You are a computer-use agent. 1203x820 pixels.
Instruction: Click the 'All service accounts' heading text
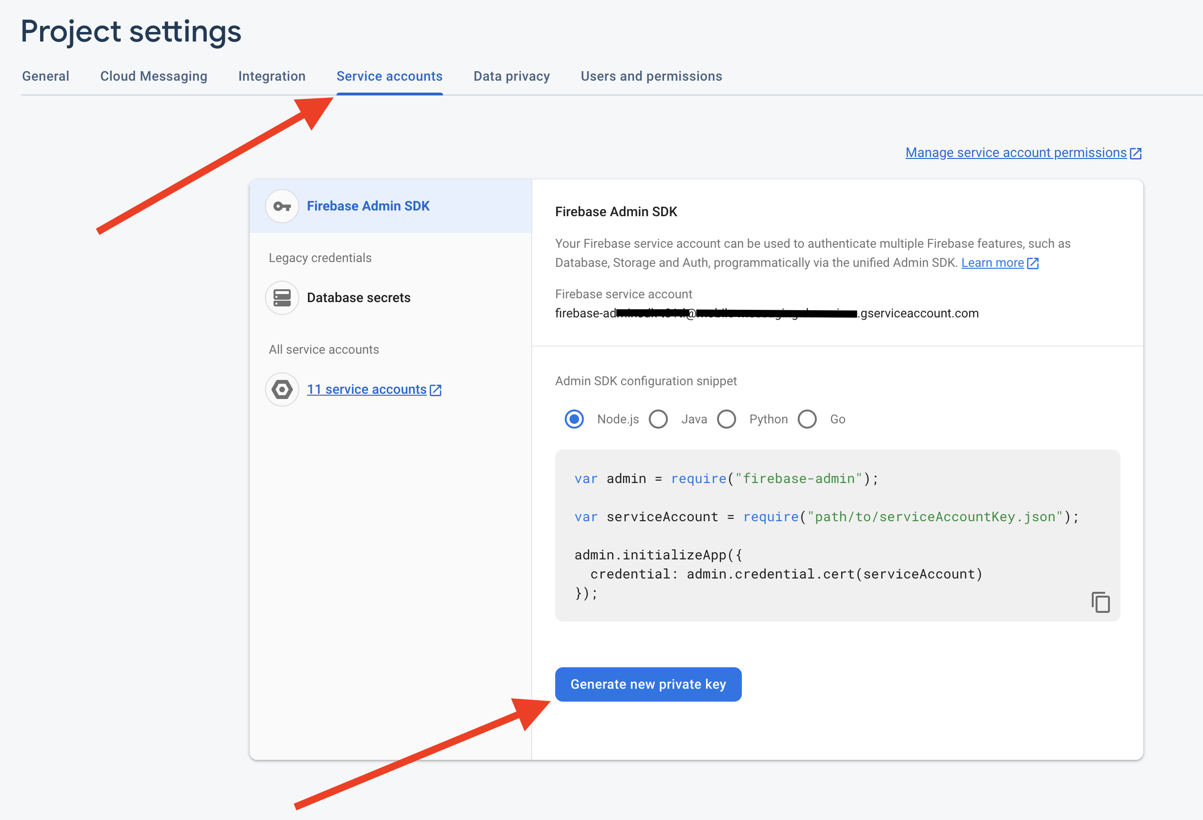coord(324,349)
